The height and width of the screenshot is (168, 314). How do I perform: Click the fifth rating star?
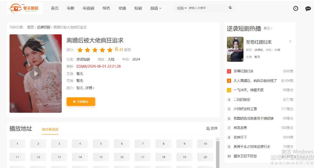click(x=110, y=50)
